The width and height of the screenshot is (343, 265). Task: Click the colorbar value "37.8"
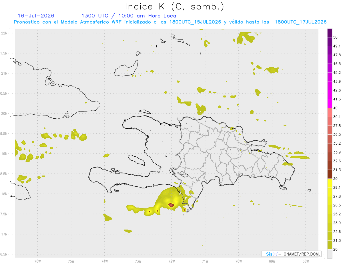pos(337,125)
